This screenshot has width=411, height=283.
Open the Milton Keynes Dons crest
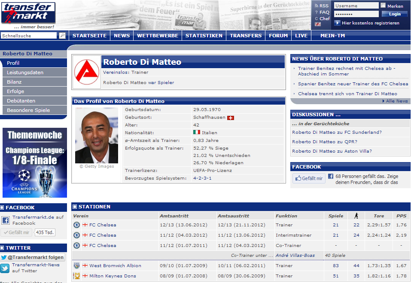coord(77,276)
